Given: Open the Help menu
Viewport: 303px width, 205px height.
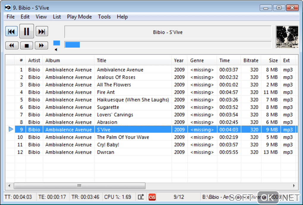Looking at the screenshot, I should click(x=122, y=17).
